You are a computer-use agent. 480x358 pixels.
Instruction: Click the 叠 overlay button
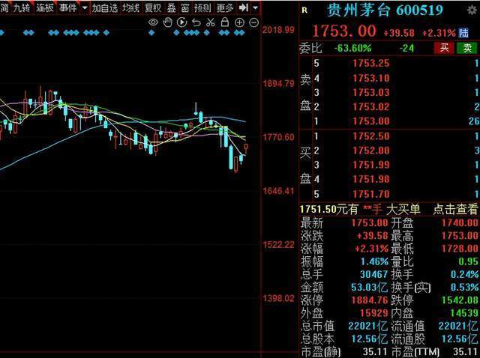tap(172, 7)
